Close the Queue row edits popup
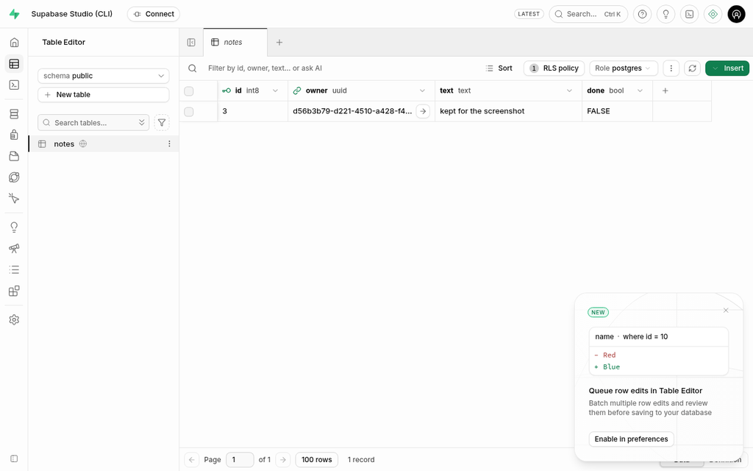The height and width of the screenshot is (471, 753). coord(726,311)
